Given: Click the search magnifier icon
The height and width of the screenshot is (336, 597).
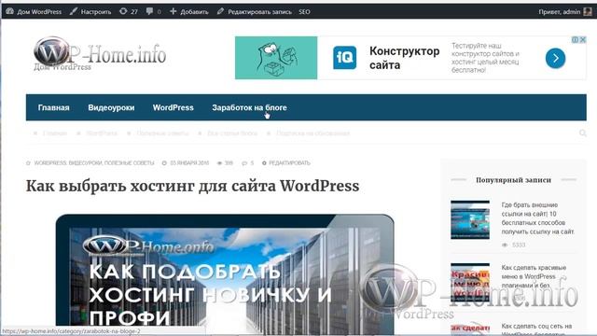Looking at the screenshot, I should [x=582, y=133].
